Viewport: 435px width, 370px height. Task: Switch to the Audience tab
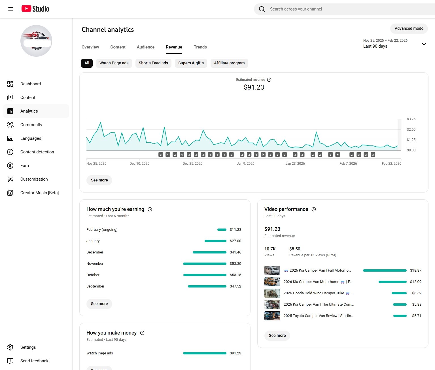click(x=146, y=47)
